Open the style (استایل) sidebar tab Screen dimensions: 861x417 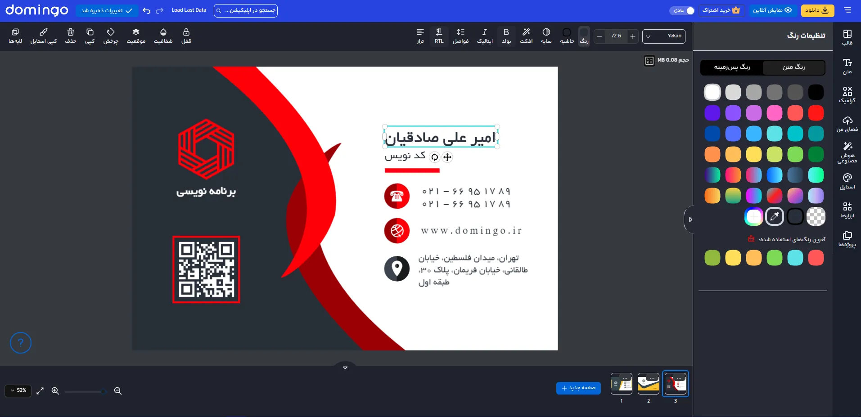coord(847,181)
